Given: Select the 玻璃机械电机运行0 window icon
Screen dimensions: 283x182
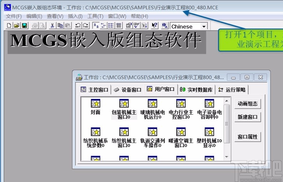Looking at the screenshot, I should click(152, 109).
